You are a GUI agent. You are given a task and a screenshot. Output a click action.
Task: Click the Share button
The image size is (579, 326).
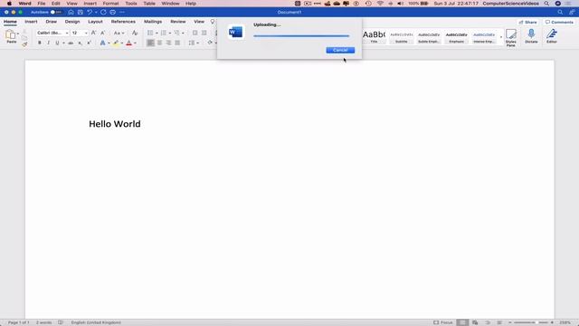(528, 22)
